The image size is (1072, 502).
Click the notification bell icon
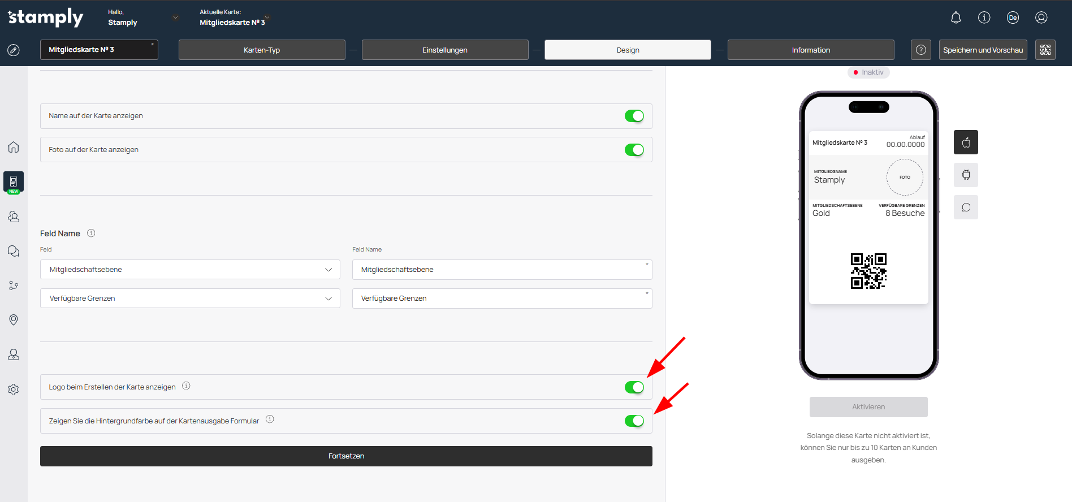point(956,18)
